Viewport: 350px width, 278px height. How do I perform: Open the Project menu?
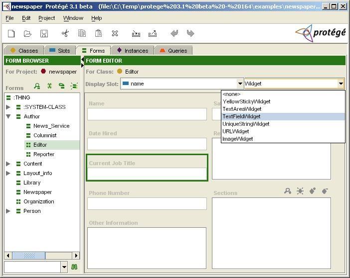coord(46,18)
